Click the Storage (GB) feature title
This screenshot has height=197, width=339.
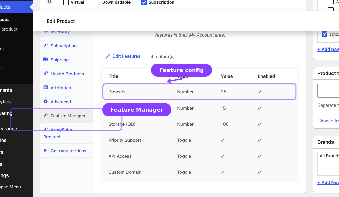click(122, 124)
